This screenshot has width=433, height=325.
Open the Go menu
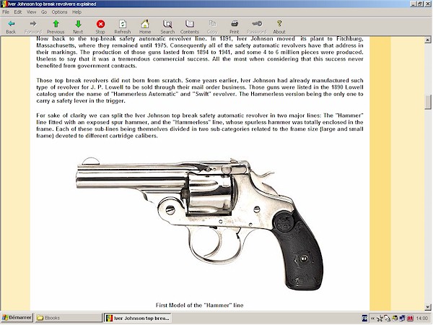click(44, 12)
